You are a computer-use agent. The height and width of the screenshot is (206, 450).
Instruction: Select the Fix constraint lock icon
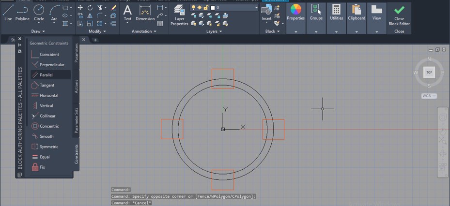[x=35, y=167]
